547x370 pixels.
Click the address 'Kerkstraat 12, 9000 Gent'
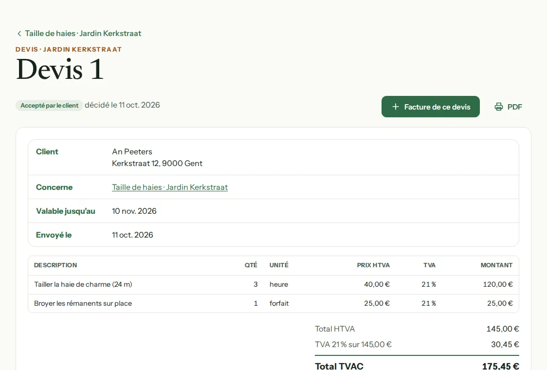[157, 164]
